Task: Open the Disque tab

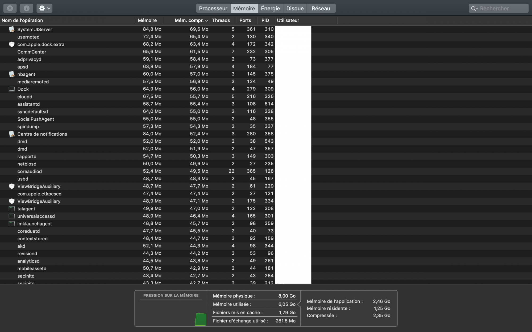Action: [x=295, y=8]
